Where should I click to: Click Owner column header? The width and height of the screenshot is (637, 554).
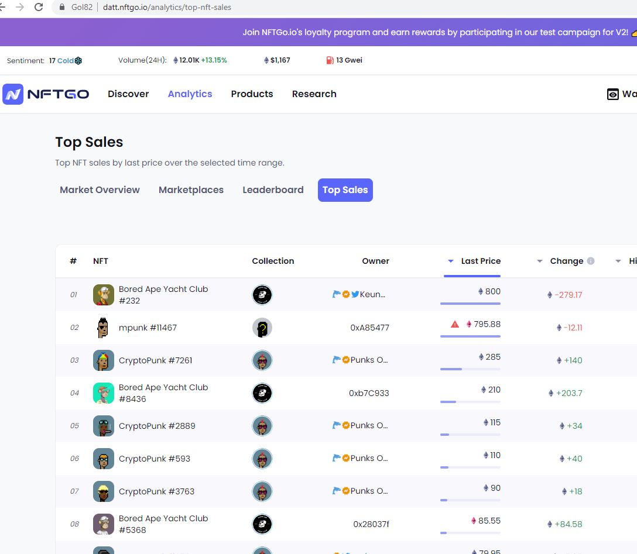pos(376,261)
